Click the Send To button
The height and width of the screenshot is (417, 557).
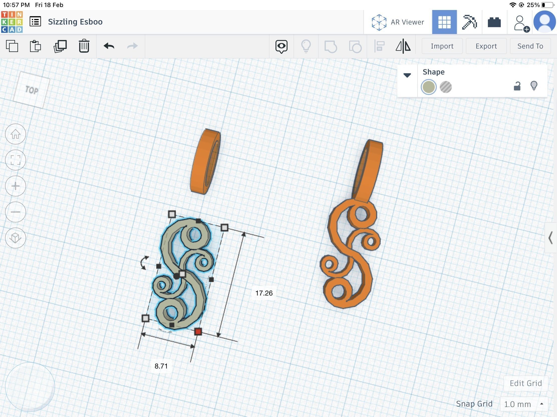[x=530, y=46]
